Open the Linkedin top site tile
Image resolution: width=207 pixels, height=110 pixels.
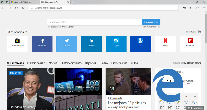pos(91,44)
